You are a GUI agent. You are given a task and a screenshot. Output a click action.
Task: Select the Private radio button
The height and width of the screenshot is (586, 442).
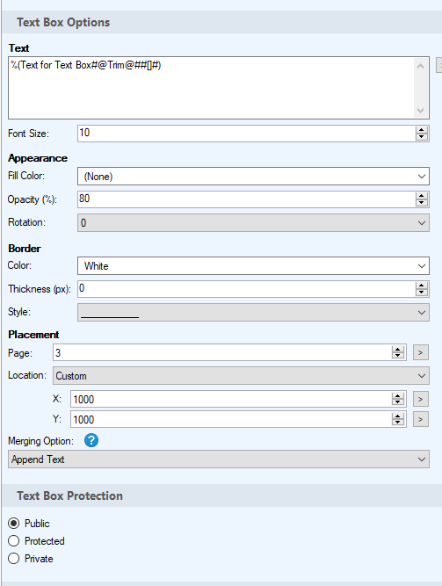click(14, 559)
